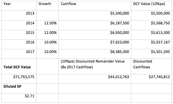
Task: Click the $6,187,500 cashflow cell
Action: [x=120, y=23]
